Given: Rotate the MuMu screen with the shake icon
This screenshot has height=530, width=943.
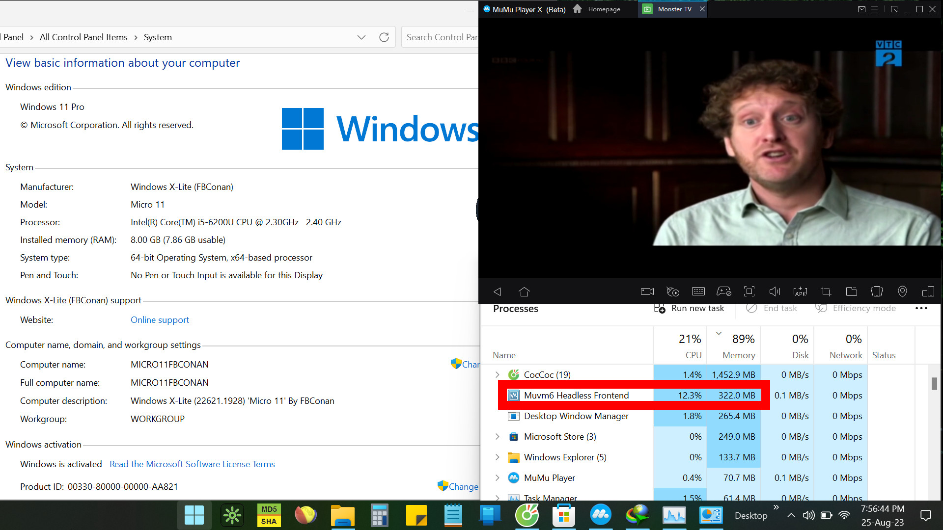Looking at the screenshot, I should (x=877, y=291).
